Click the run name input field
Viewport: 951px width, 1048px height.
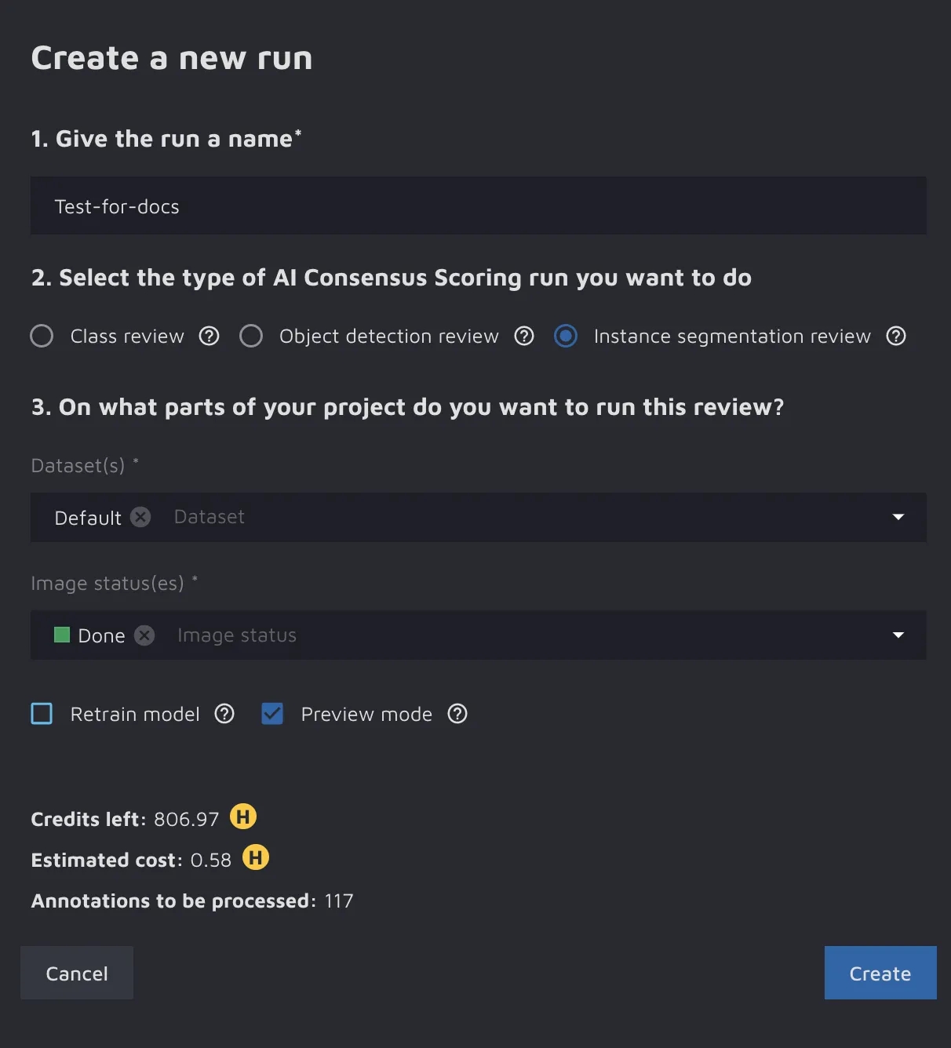(x=478, y=206)
